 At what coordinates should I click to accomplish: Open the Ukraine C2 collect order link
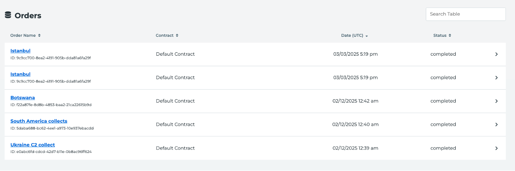[33, 145]
